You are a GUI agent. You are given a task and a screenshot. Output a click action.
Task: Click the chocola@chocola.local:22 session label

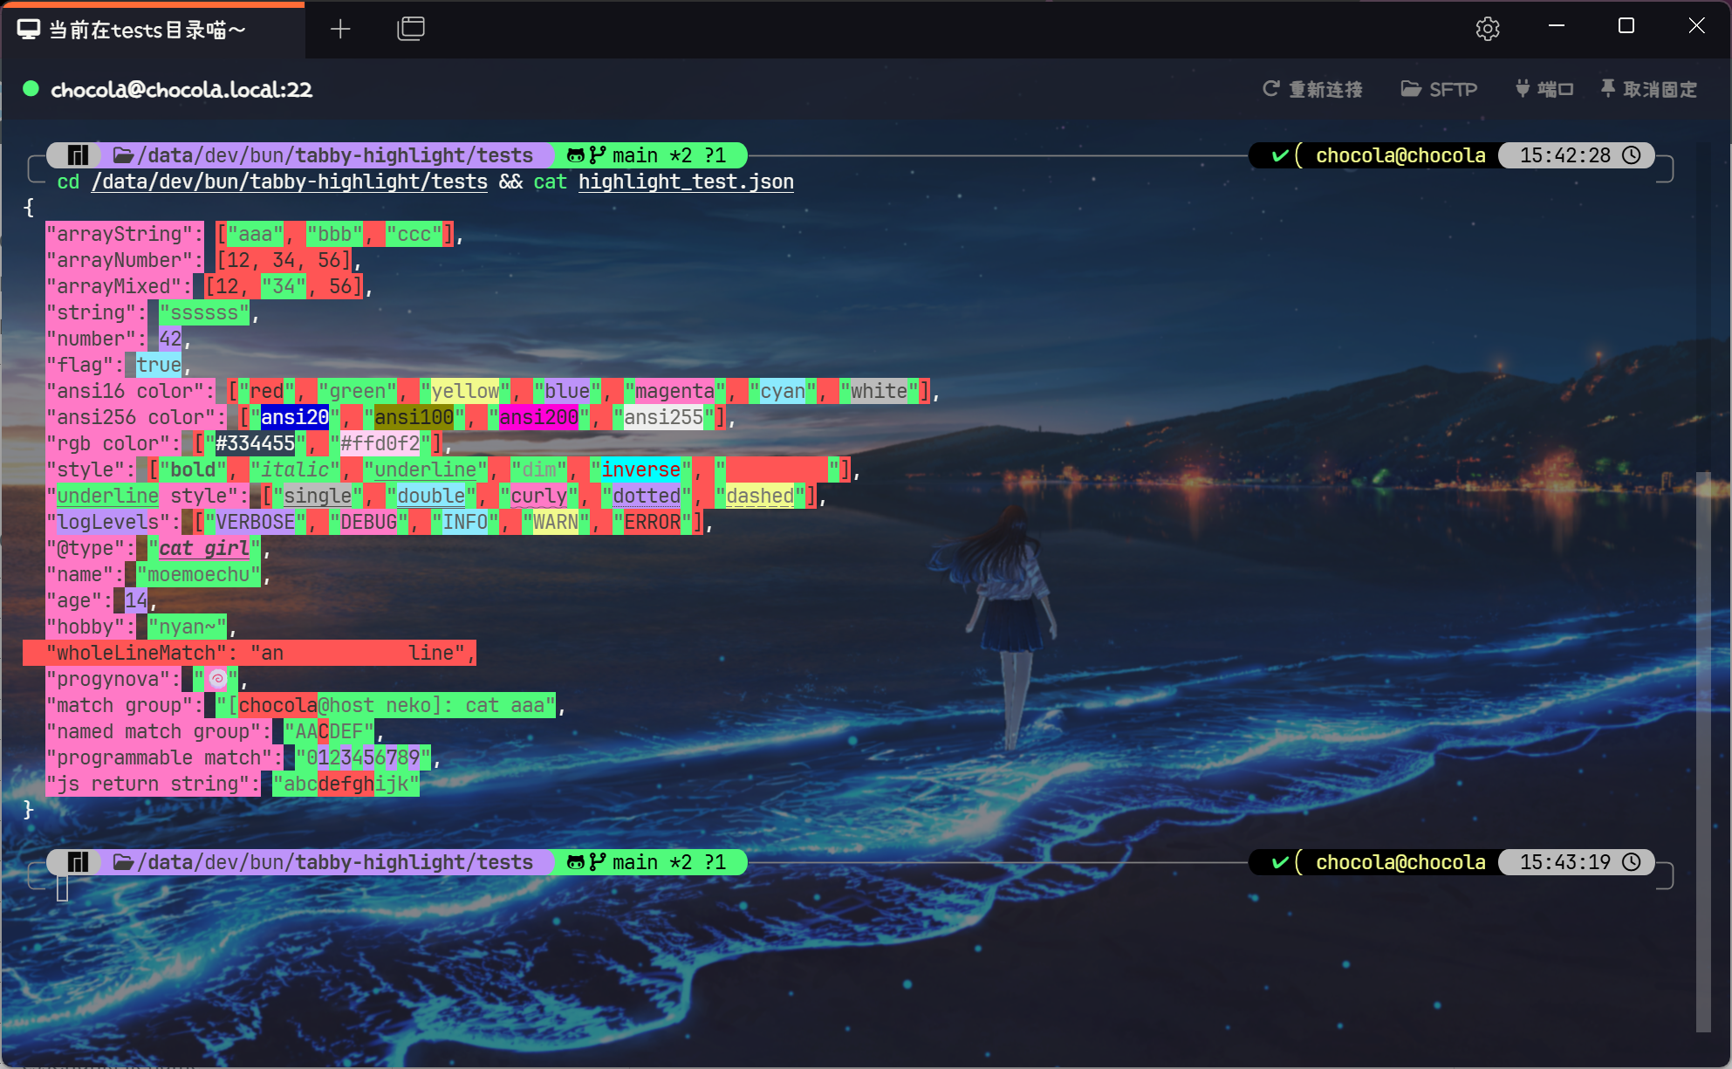tap(181, 90)
